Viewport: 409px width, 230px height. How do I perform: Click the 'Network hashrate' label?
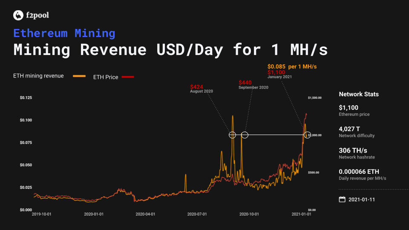coord(357,157)
